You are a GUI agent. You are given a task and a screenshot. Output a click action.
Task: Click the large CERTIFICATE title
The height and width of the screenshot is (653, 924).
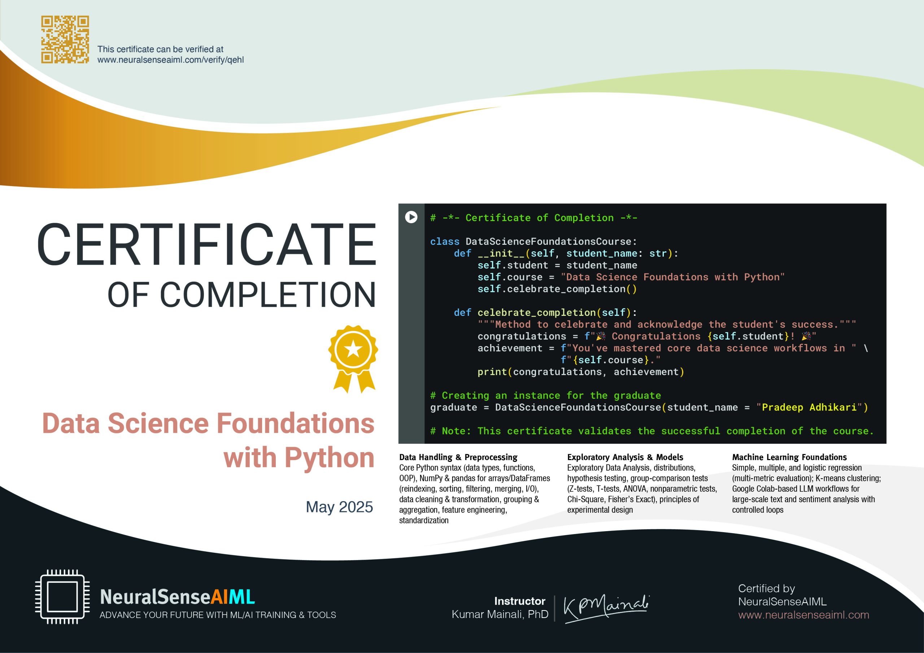207,245
